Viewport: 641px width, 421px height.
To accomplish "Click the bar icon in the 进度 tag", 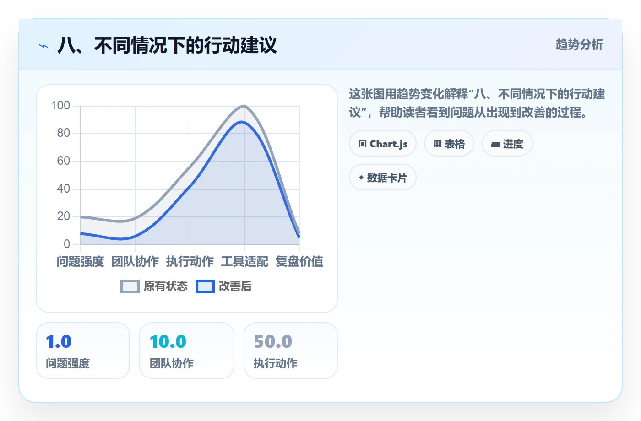I will click(x=495, y=145).
